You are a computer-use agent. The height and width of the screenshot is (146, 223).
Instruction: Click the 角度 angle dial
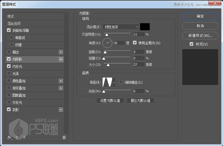[x=107, y=43]
